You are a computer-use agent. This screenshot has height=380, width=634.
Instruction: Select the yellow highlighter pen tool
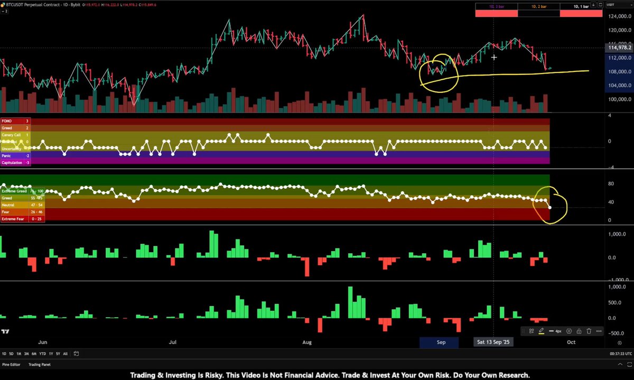point(542,330)
